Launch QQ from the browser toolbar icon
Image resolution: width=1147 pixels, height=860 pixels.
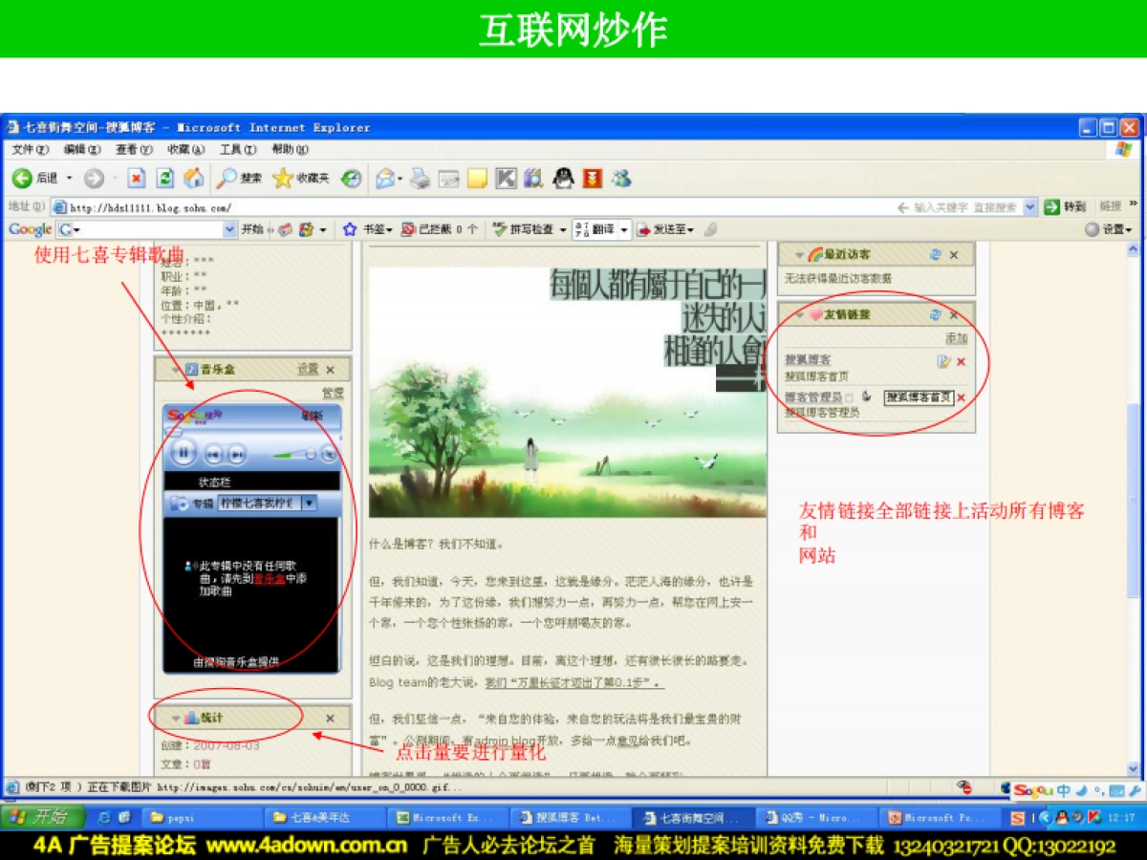(561, 178)
